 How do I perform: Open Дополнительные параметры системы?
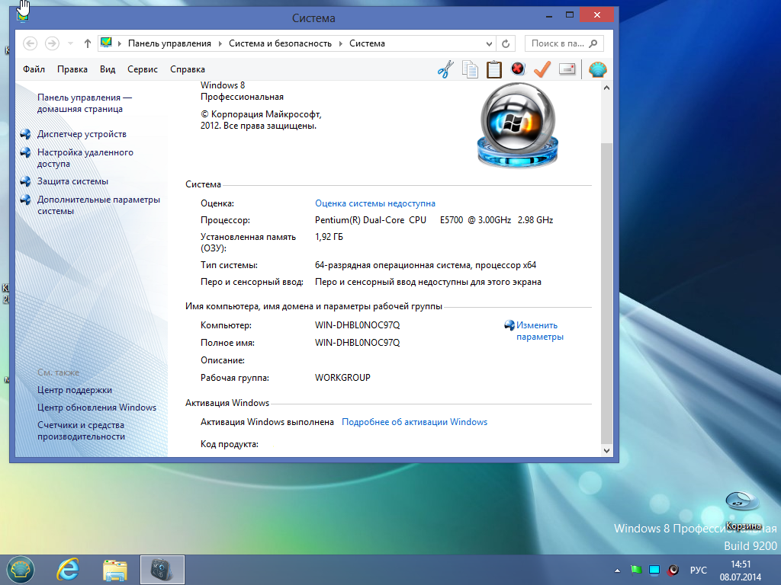click(x=98, y=205)
